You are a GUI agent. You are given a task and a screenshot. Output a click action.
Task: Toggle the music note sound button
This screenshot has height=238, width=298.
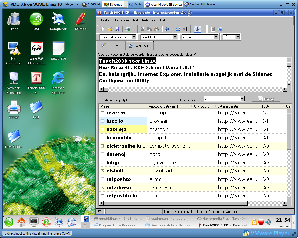click(197, 29)
